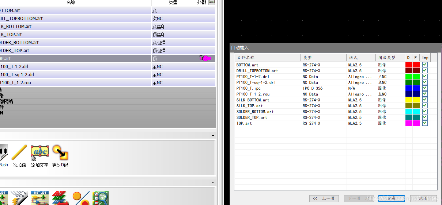Change F color swatch of PT100_T-1-2.drl (green)
Screen dimensions: 442x205
[x=416, y=77]
